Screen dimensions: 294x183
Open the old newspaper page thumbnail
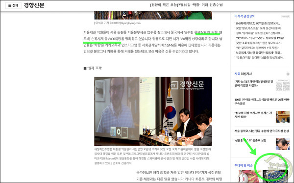pyautogui.click(x=283, y=85)
